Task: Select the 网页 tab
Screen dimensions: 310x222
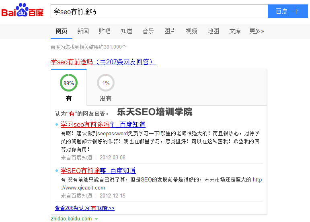Action: pyautogui.click(x=62, y=31)
